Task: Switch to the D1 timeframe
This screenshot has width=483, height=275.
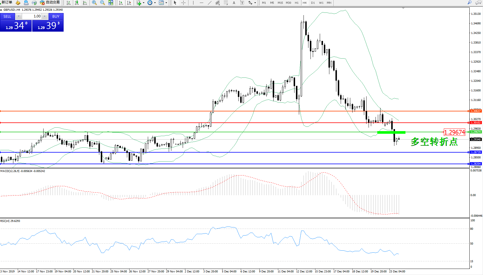Action: (313, 3)
